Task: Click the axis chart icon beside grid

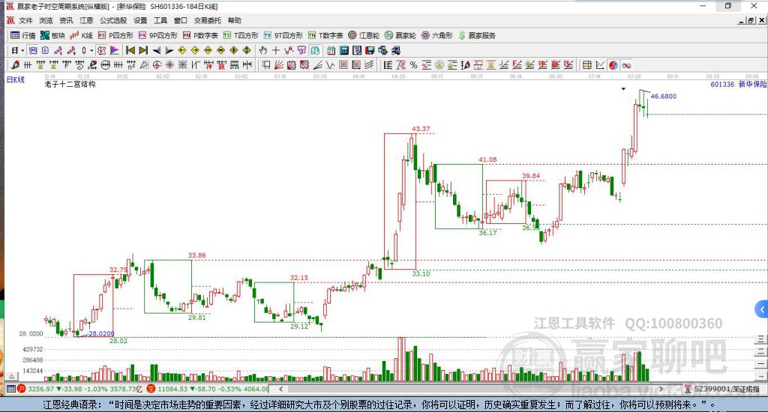Action: point(599,65)
